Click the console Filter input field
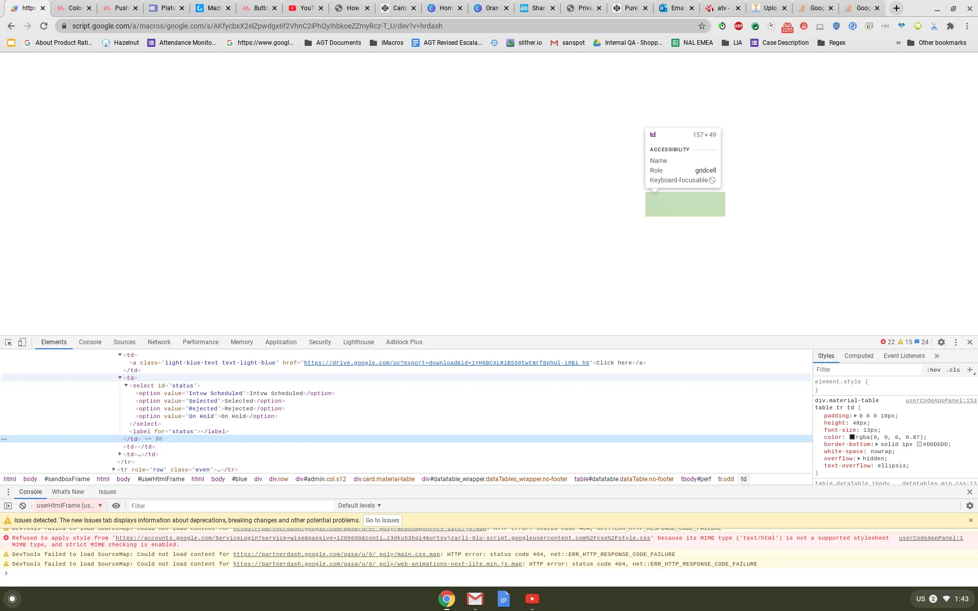This screenshot has width=978, height=611. pyautogui.click(x=229, y=506)
